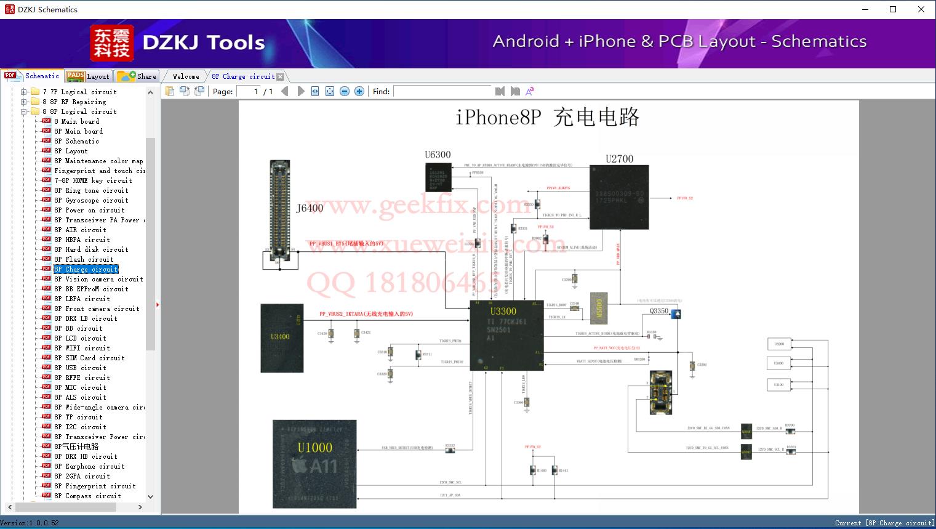Viewport: 936px width, 529px height.
Task: Click the U1000 A11 chip in schematic
Action: (x=314, y=464)
